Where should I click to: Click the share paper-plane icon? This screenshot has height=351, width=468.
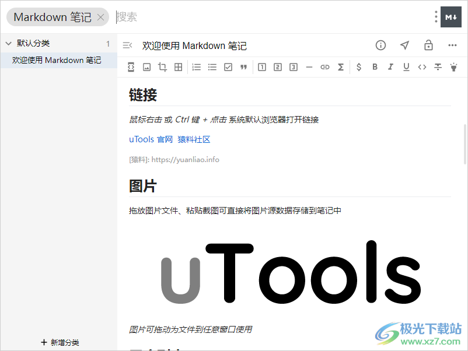[404, 45]
